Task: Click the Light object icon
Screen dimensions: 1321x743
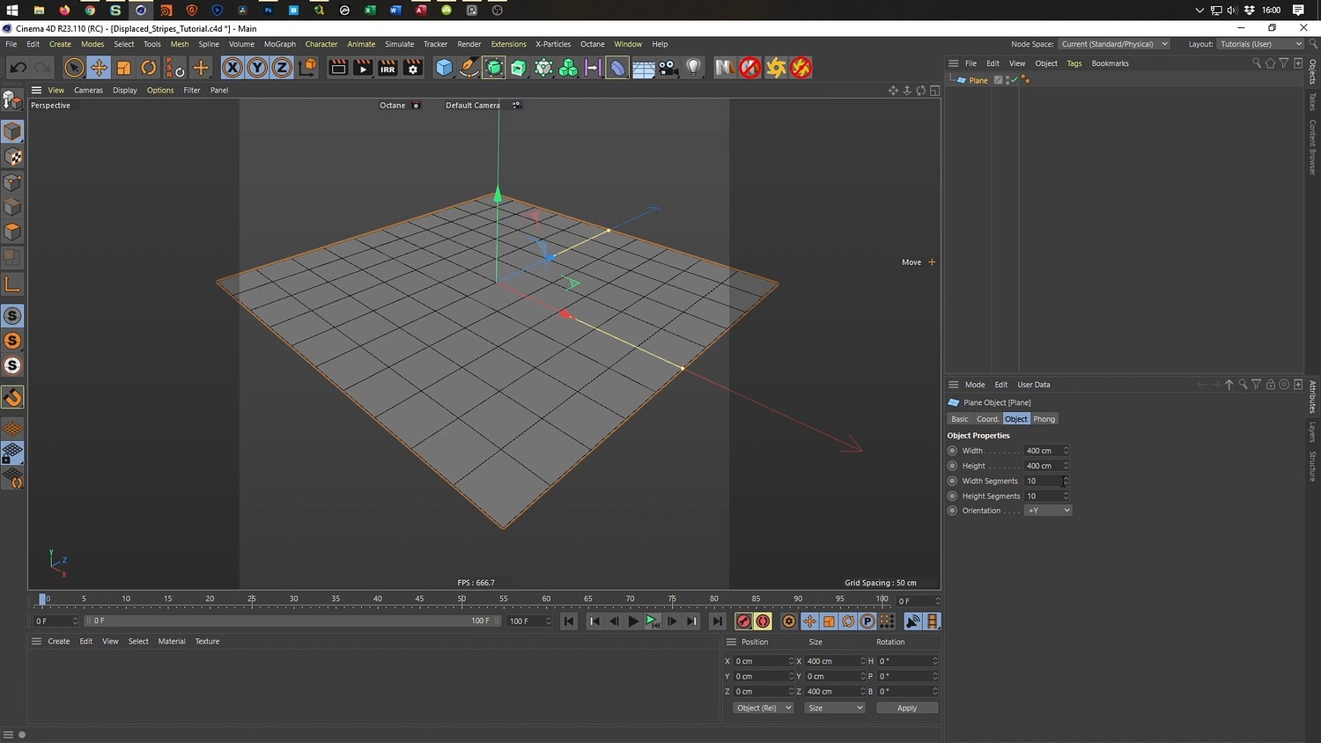Action: (x=694, y=68)
